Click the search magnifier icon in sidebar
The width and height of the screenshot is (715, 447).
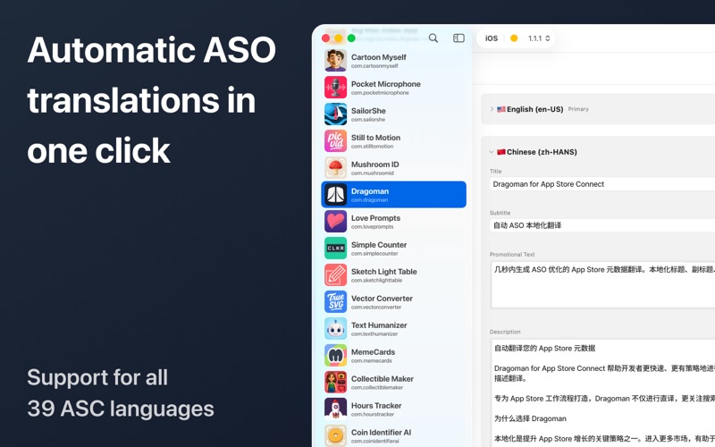point(433,38)
